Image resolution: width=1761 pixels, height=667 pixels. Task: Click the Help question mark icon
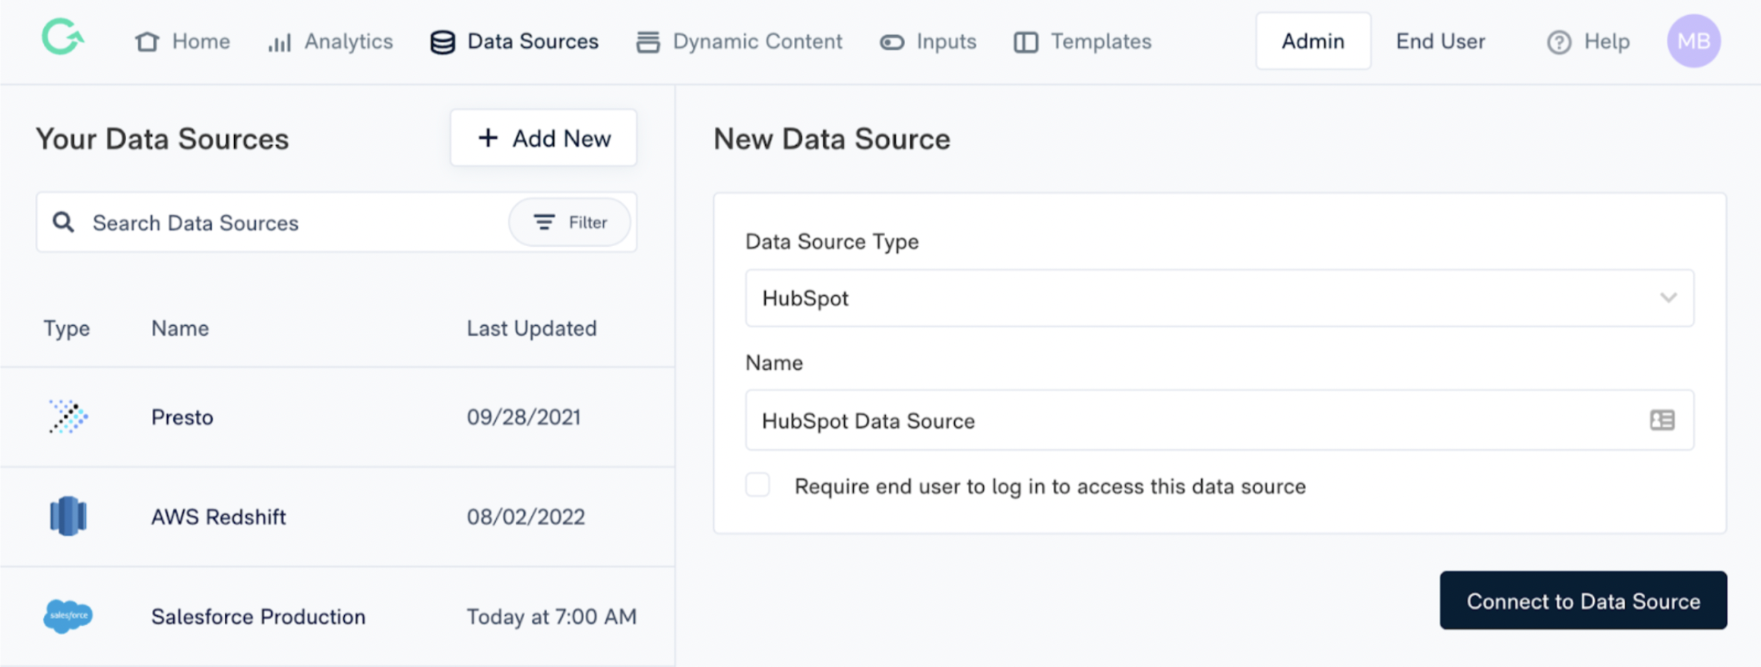[1559, 43]
